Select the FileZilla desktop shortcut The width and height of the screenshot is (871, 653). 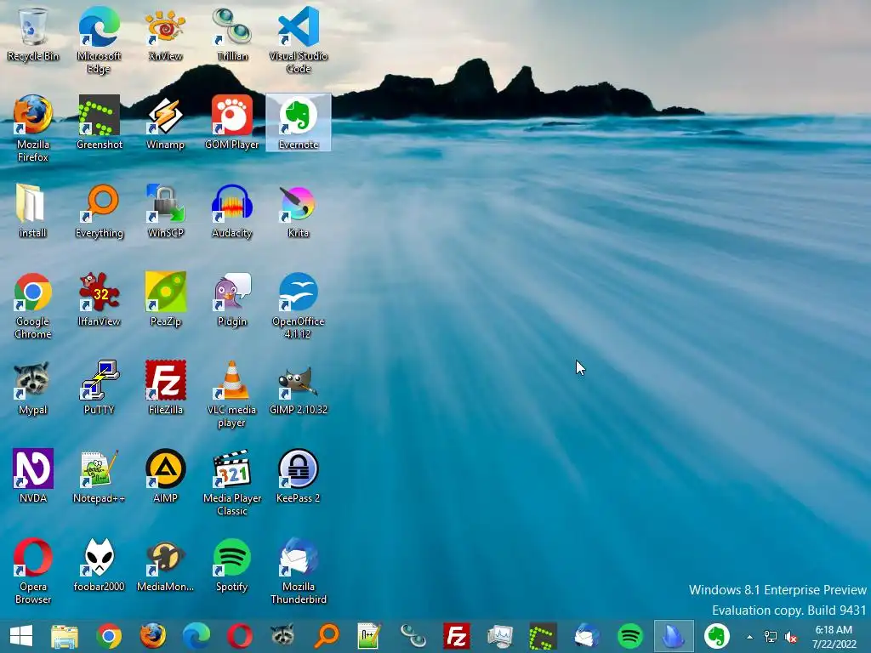166,388
